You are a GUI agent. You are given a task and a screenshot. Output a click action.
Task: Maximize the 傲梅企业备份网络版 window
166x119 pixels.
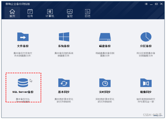point(156,4)
